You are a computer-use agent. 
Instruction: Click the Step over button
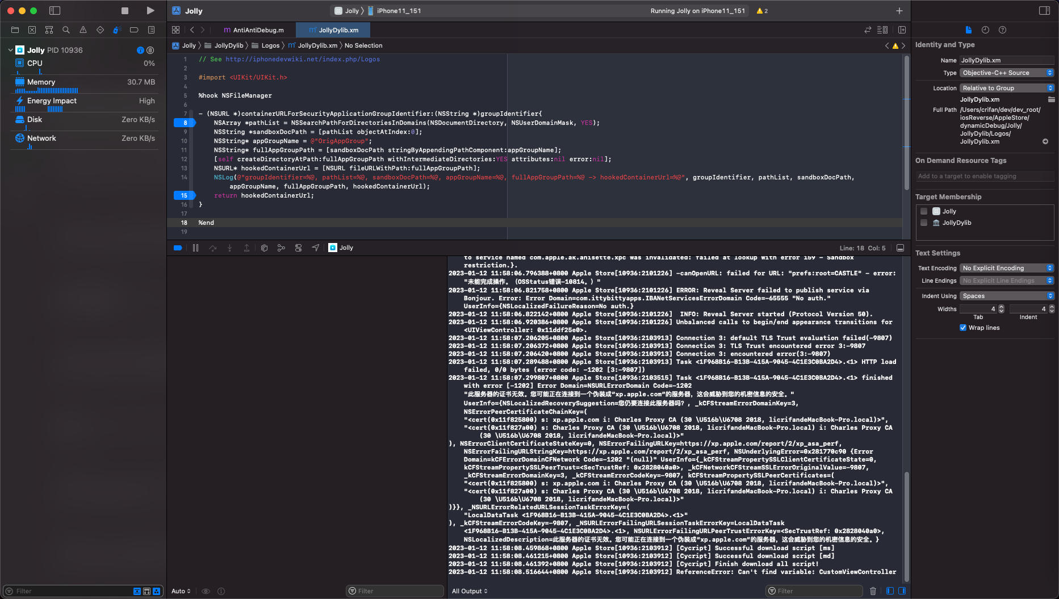(212, 248)
